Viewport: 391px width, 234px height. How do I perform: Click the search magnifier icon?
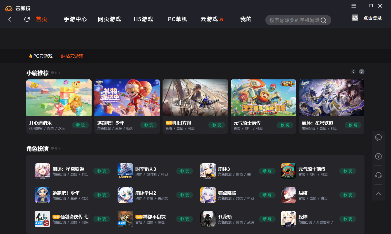[323, 20]
